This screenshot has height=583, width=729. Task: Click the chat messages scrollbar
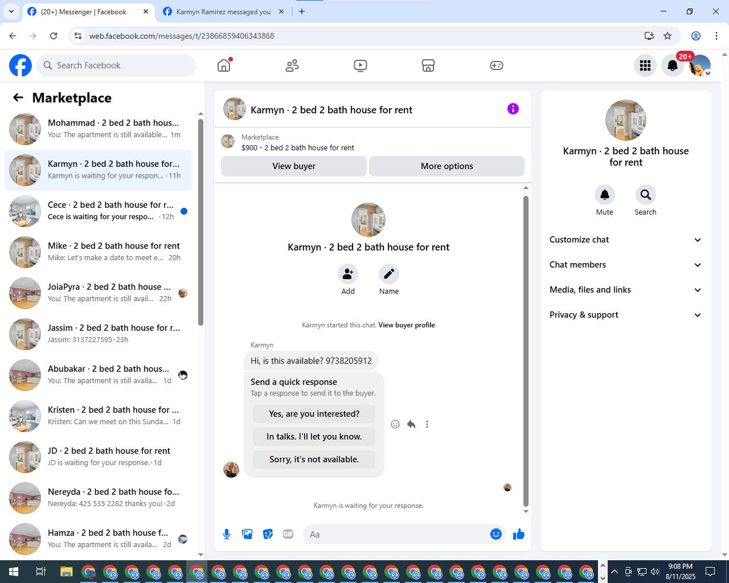point(526,351)
